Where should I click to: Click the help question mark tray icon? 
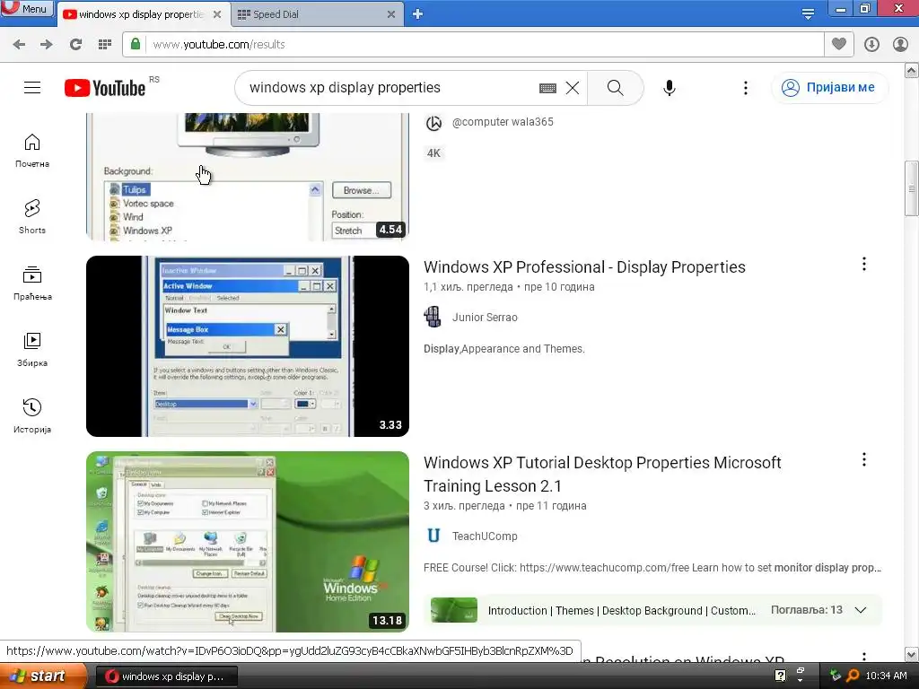point(780,676)
